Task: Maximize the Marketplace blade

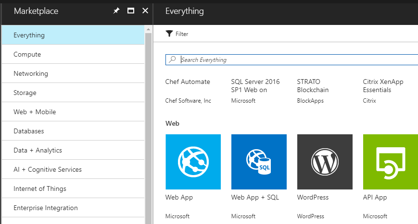Action: coord(130,11)
